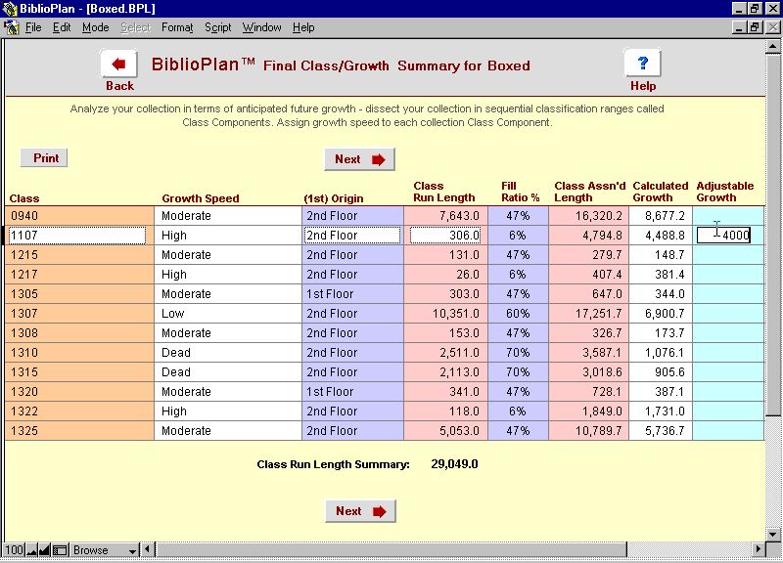783x563 pixels.
Task: Select class cell 1307
Action: 79,314
